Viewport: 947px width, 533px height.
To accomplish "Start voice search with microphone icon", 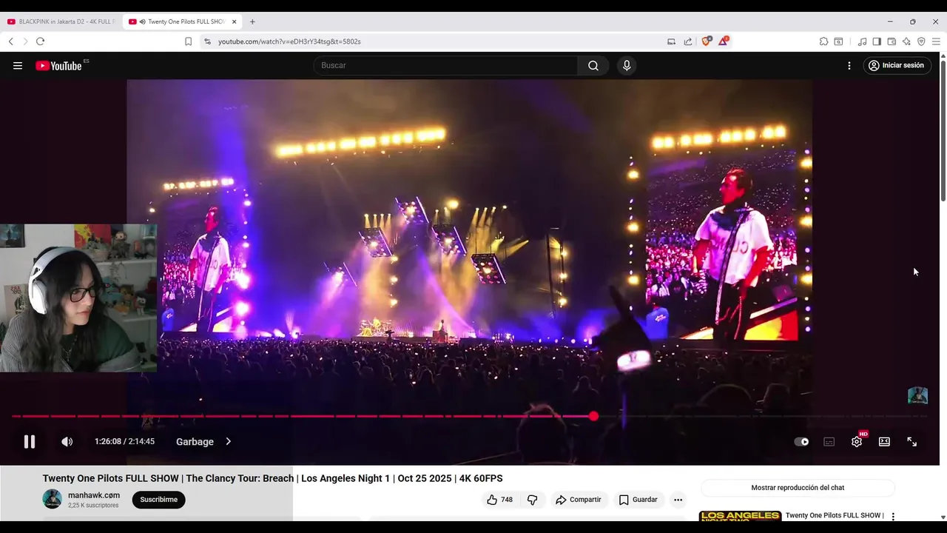I will coord(627,65).
